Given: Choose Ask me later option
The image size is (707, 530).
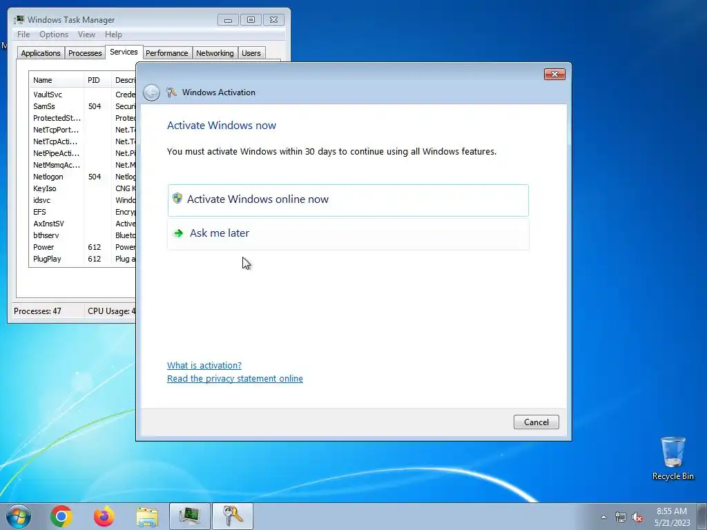Looking at the screenshot, I should pos(348,234).
